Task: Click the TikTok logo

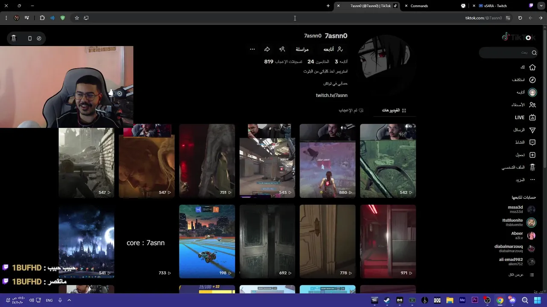Action: [x=519, y=37]
